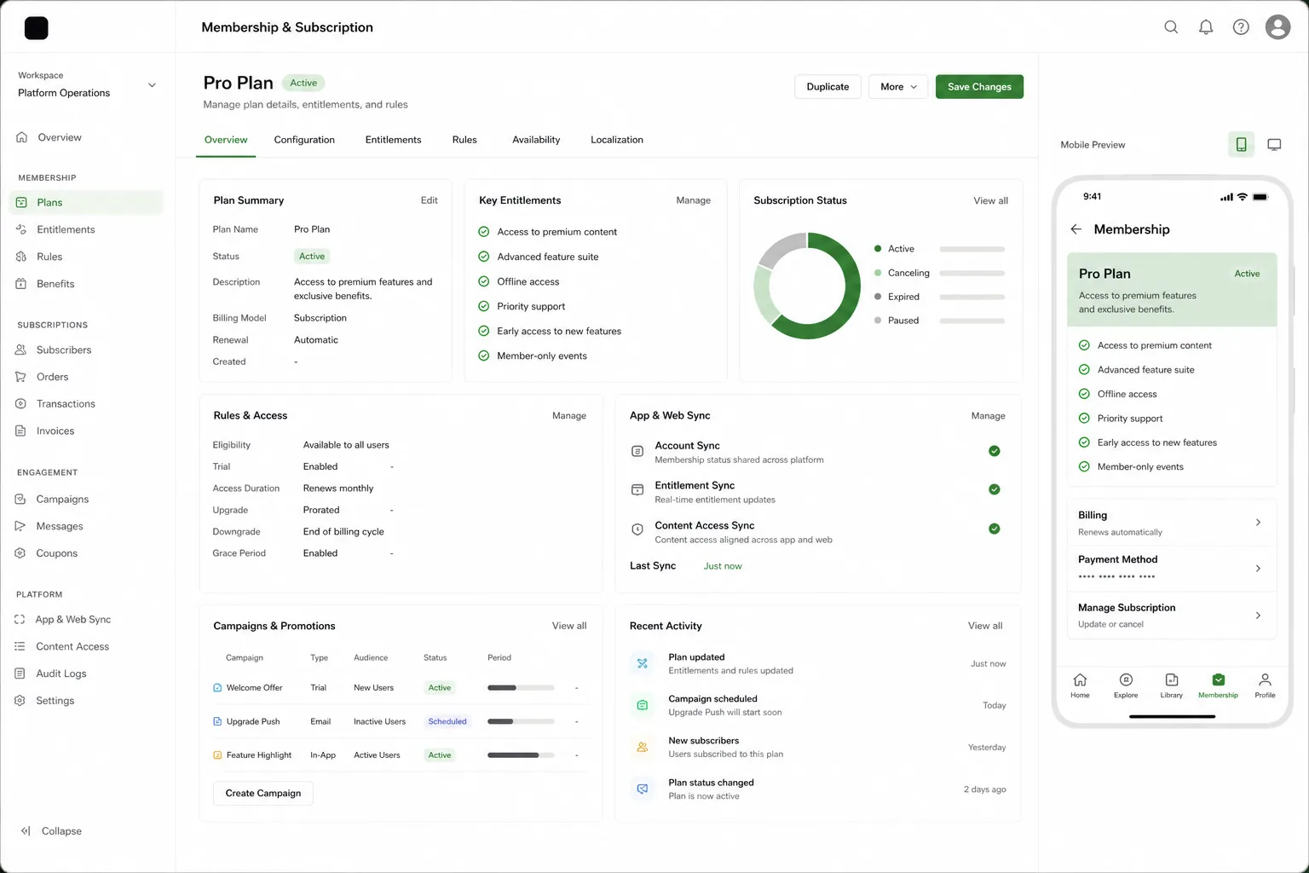Open the Availability tab
This screenshot has width=1309, height=873.
point(536,140)
